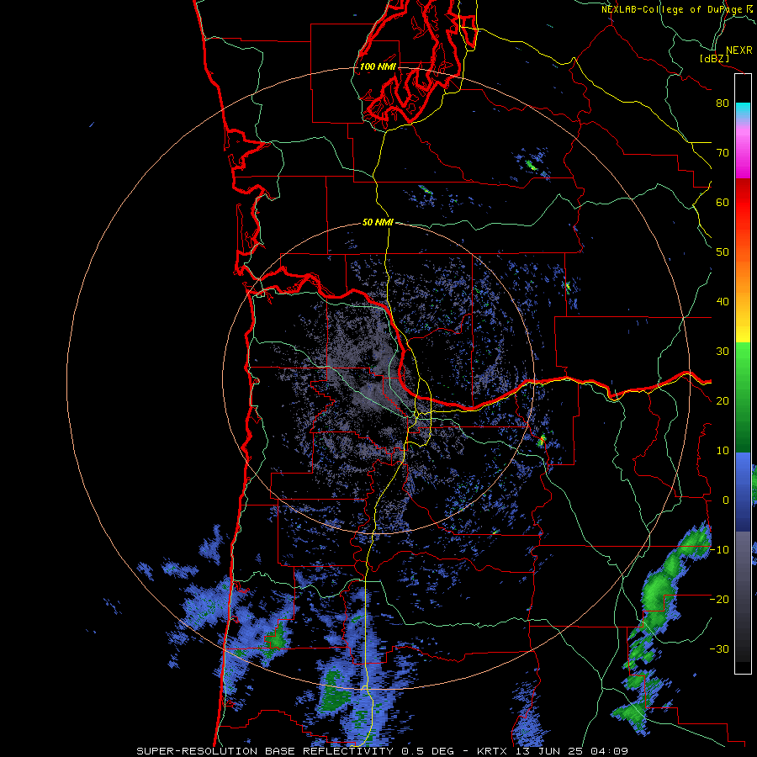Select the -10 value on the dBZ scale
Viewport: 757px width, 757px height.
click(719, 550)
